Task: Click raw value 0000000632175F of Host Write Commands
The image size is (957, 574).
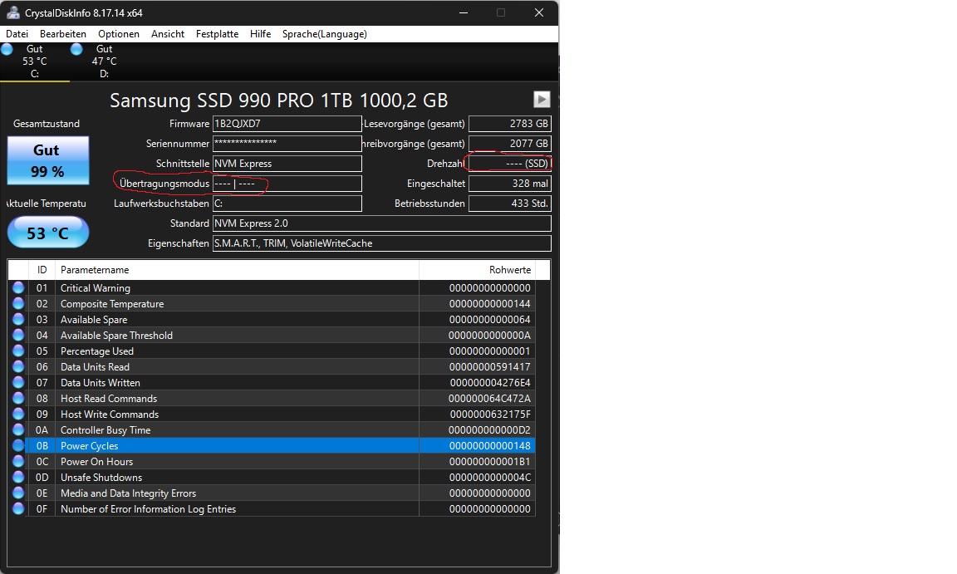Action: tap(489, 415)
